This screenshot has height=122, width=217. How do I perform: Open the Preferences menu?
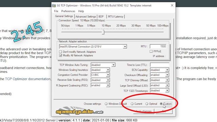[x=68, y=11]
